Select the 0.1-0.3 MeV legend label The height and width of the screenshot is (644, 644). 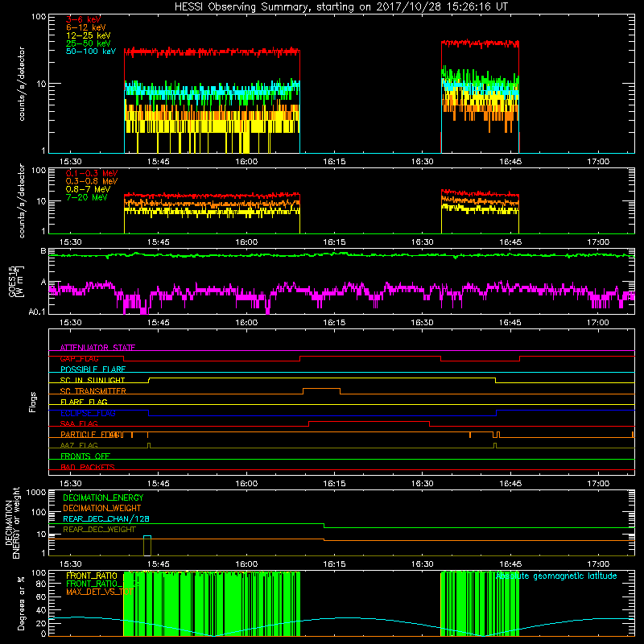[x=92, y=173]
